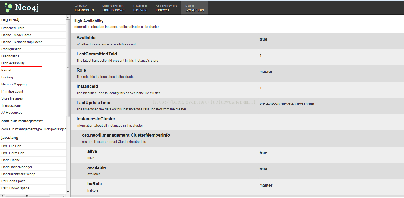Click the org.neo4j section heading
The width and height of the screenshot is (404, 198).
tap(10, 20)
